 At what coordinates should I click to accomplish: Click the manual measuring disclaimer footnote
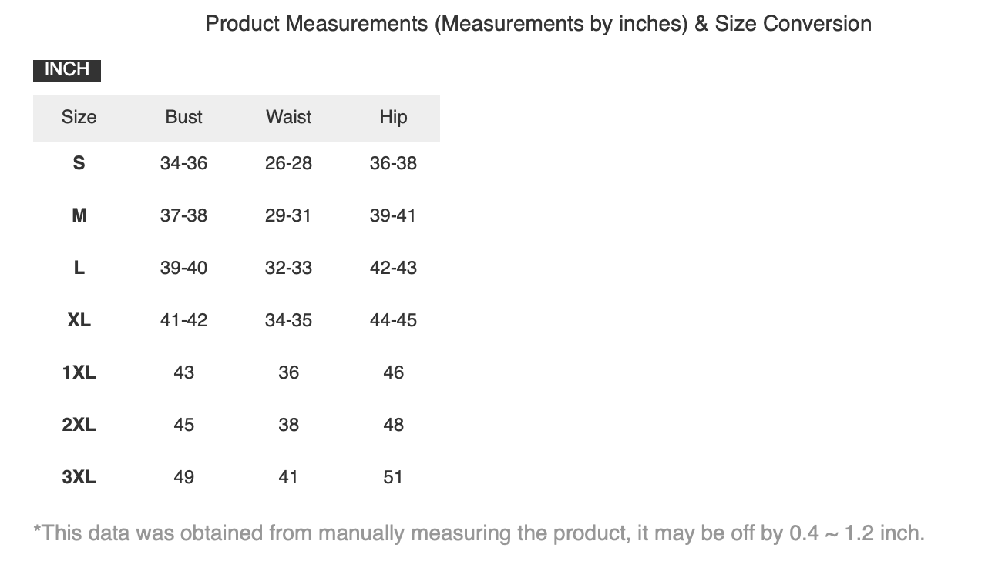(x=479, y=533)
